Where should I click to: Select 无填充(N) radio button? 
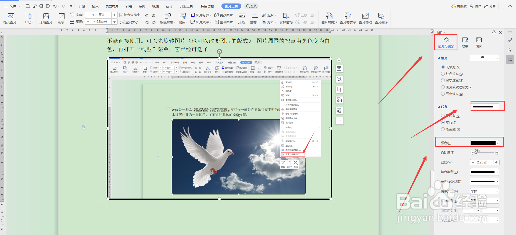click(443, 67)
